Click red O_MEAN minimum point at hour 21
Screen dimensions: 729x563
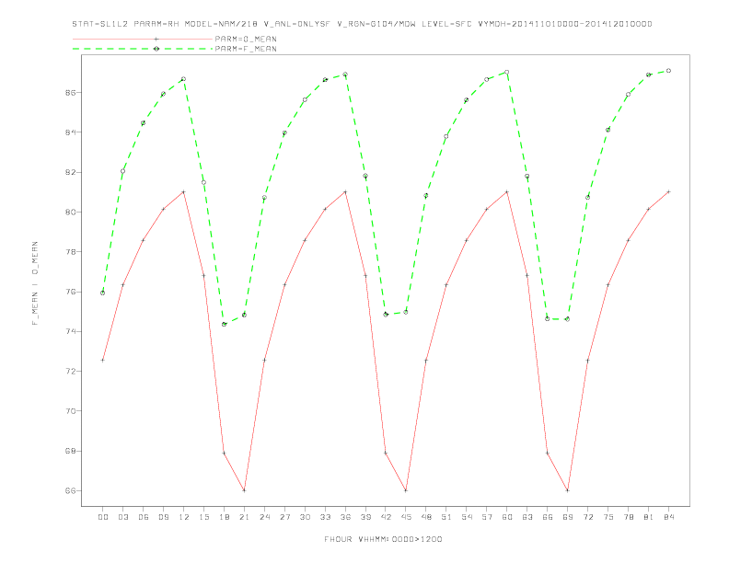[x=244, y=490]
